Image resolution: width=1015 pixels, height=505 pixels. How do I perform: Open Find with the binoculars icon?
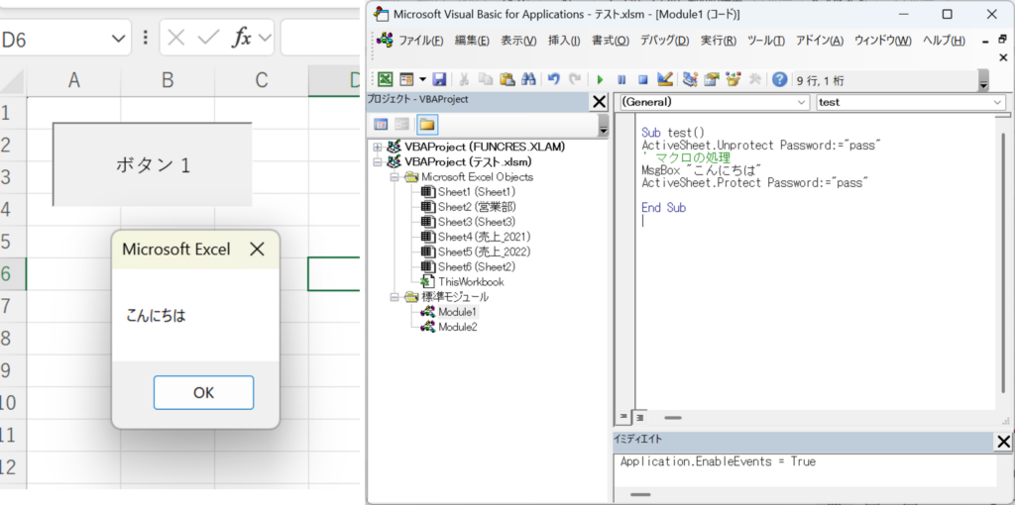tap(528, 79)
